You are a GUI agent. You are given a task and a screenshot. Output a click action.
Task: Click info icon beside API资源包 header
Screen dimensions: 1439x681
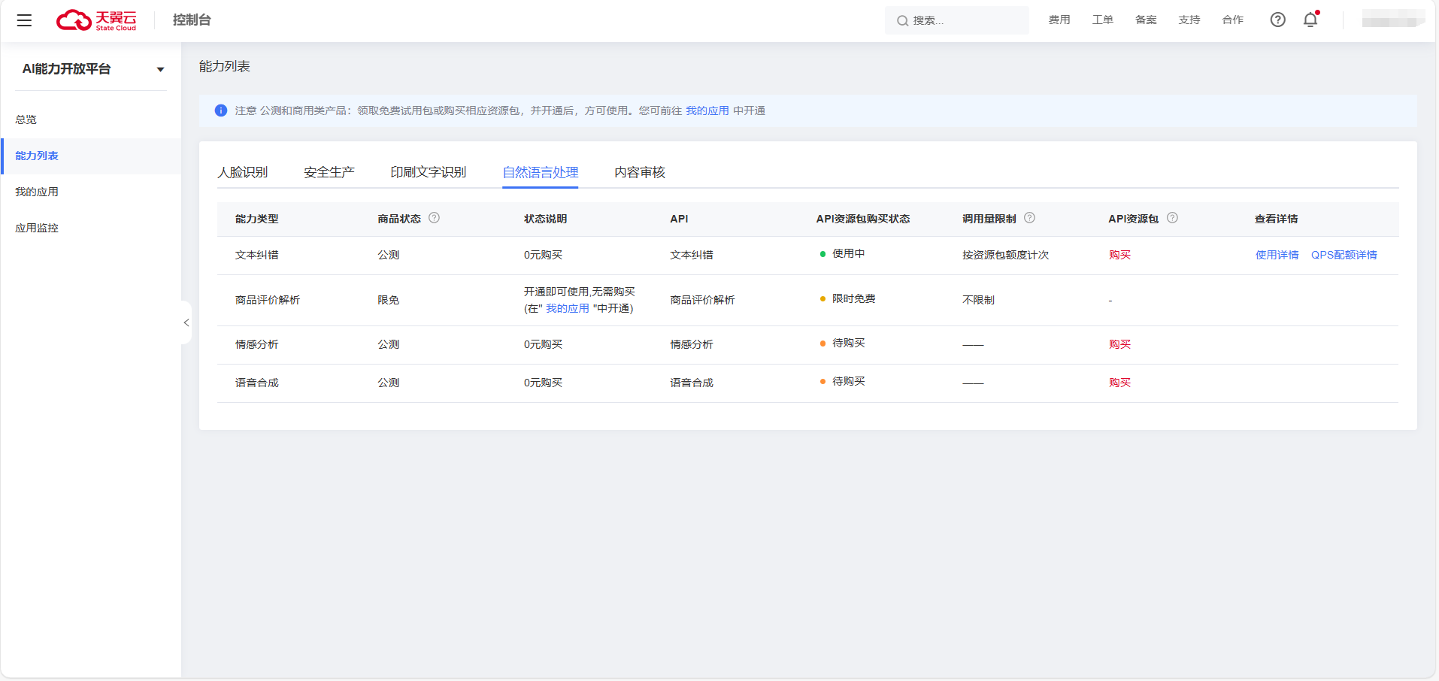1172,218
